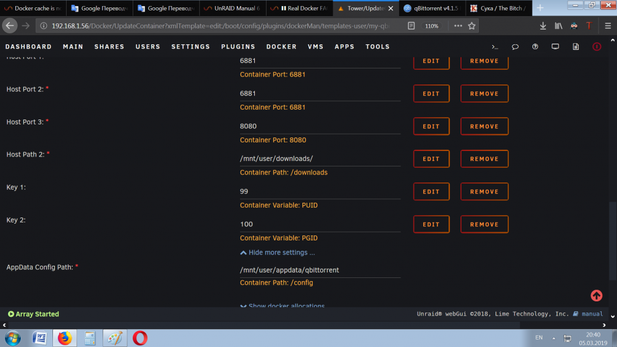Edit Key 1 PUID variable
This screenshot has width=617, height=347.
tap(431, 192)
